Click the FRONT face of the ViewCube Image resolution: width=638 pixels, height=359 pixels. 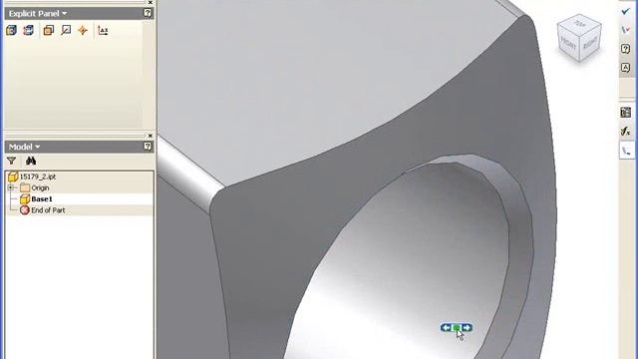(x=569, y=43)
